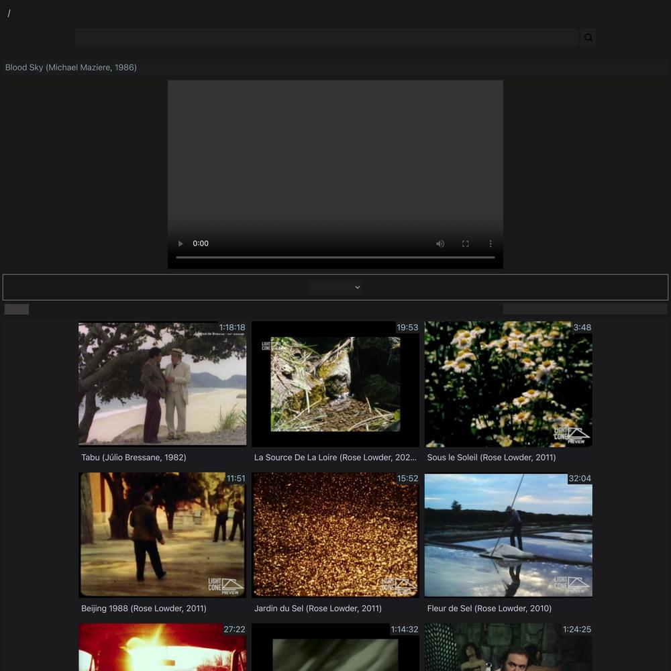Click the slash link in the header
The height and width of the screenshot is (671, 671).
point(9,13)
